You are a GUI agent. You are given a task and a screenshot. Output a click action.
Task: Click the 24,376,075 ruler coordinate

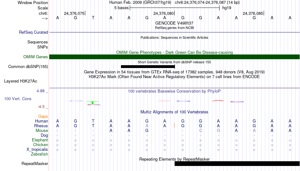(x=74, y=13)
